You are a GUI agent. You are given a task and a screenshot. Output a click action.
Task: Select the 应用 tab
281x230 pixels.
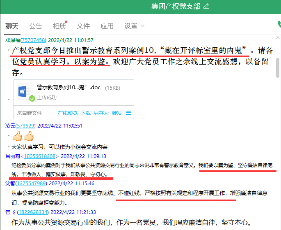107,26
